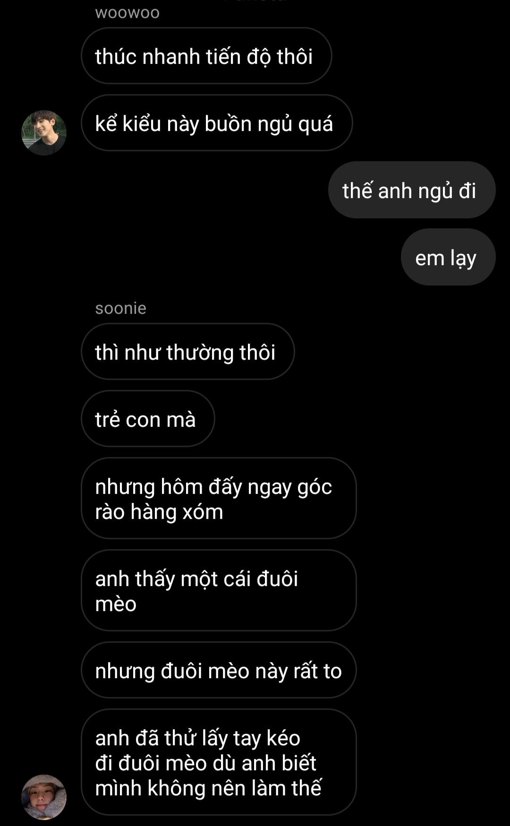The image size is (510, 826).
Task: Open soonie's profile picture avatar
Action: tap(44, 797)
